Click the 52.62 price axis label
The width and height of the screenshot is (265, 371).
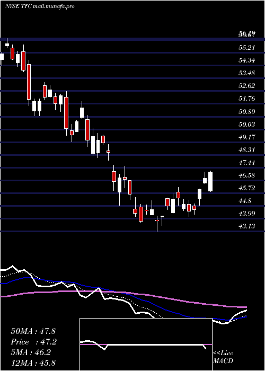(247, 86)
